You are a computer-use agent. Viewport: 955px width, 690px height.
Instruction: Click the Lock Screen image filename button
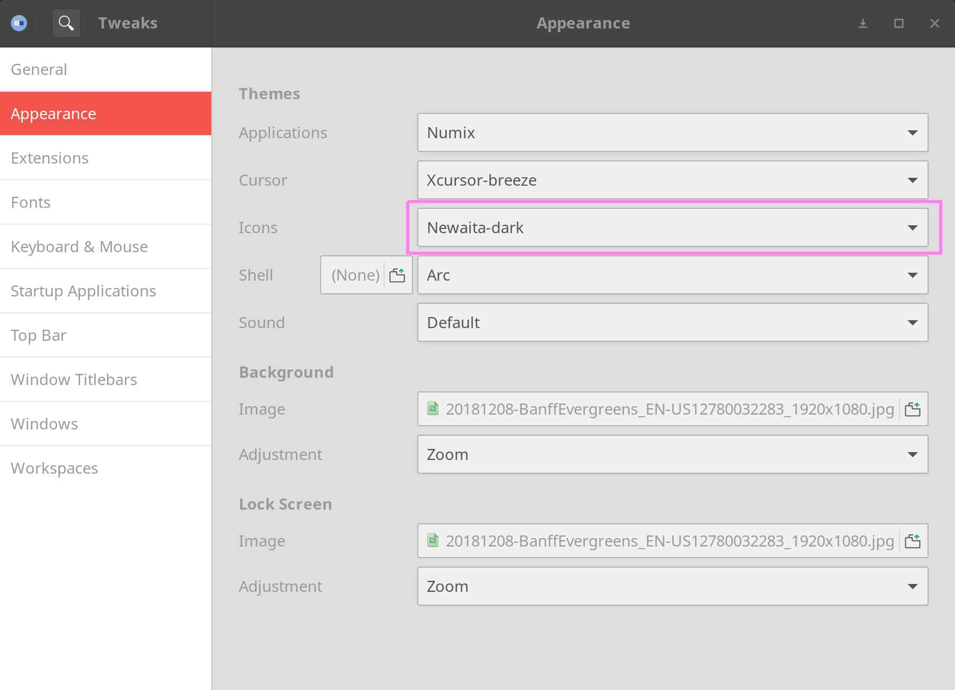coord(672,541)
